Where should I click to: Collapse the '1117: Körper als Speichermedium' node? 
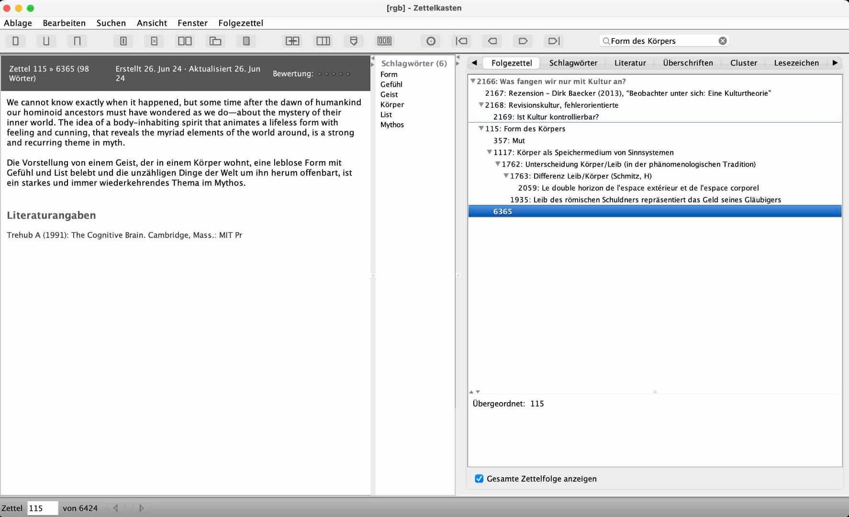click(x=489, y=152)
